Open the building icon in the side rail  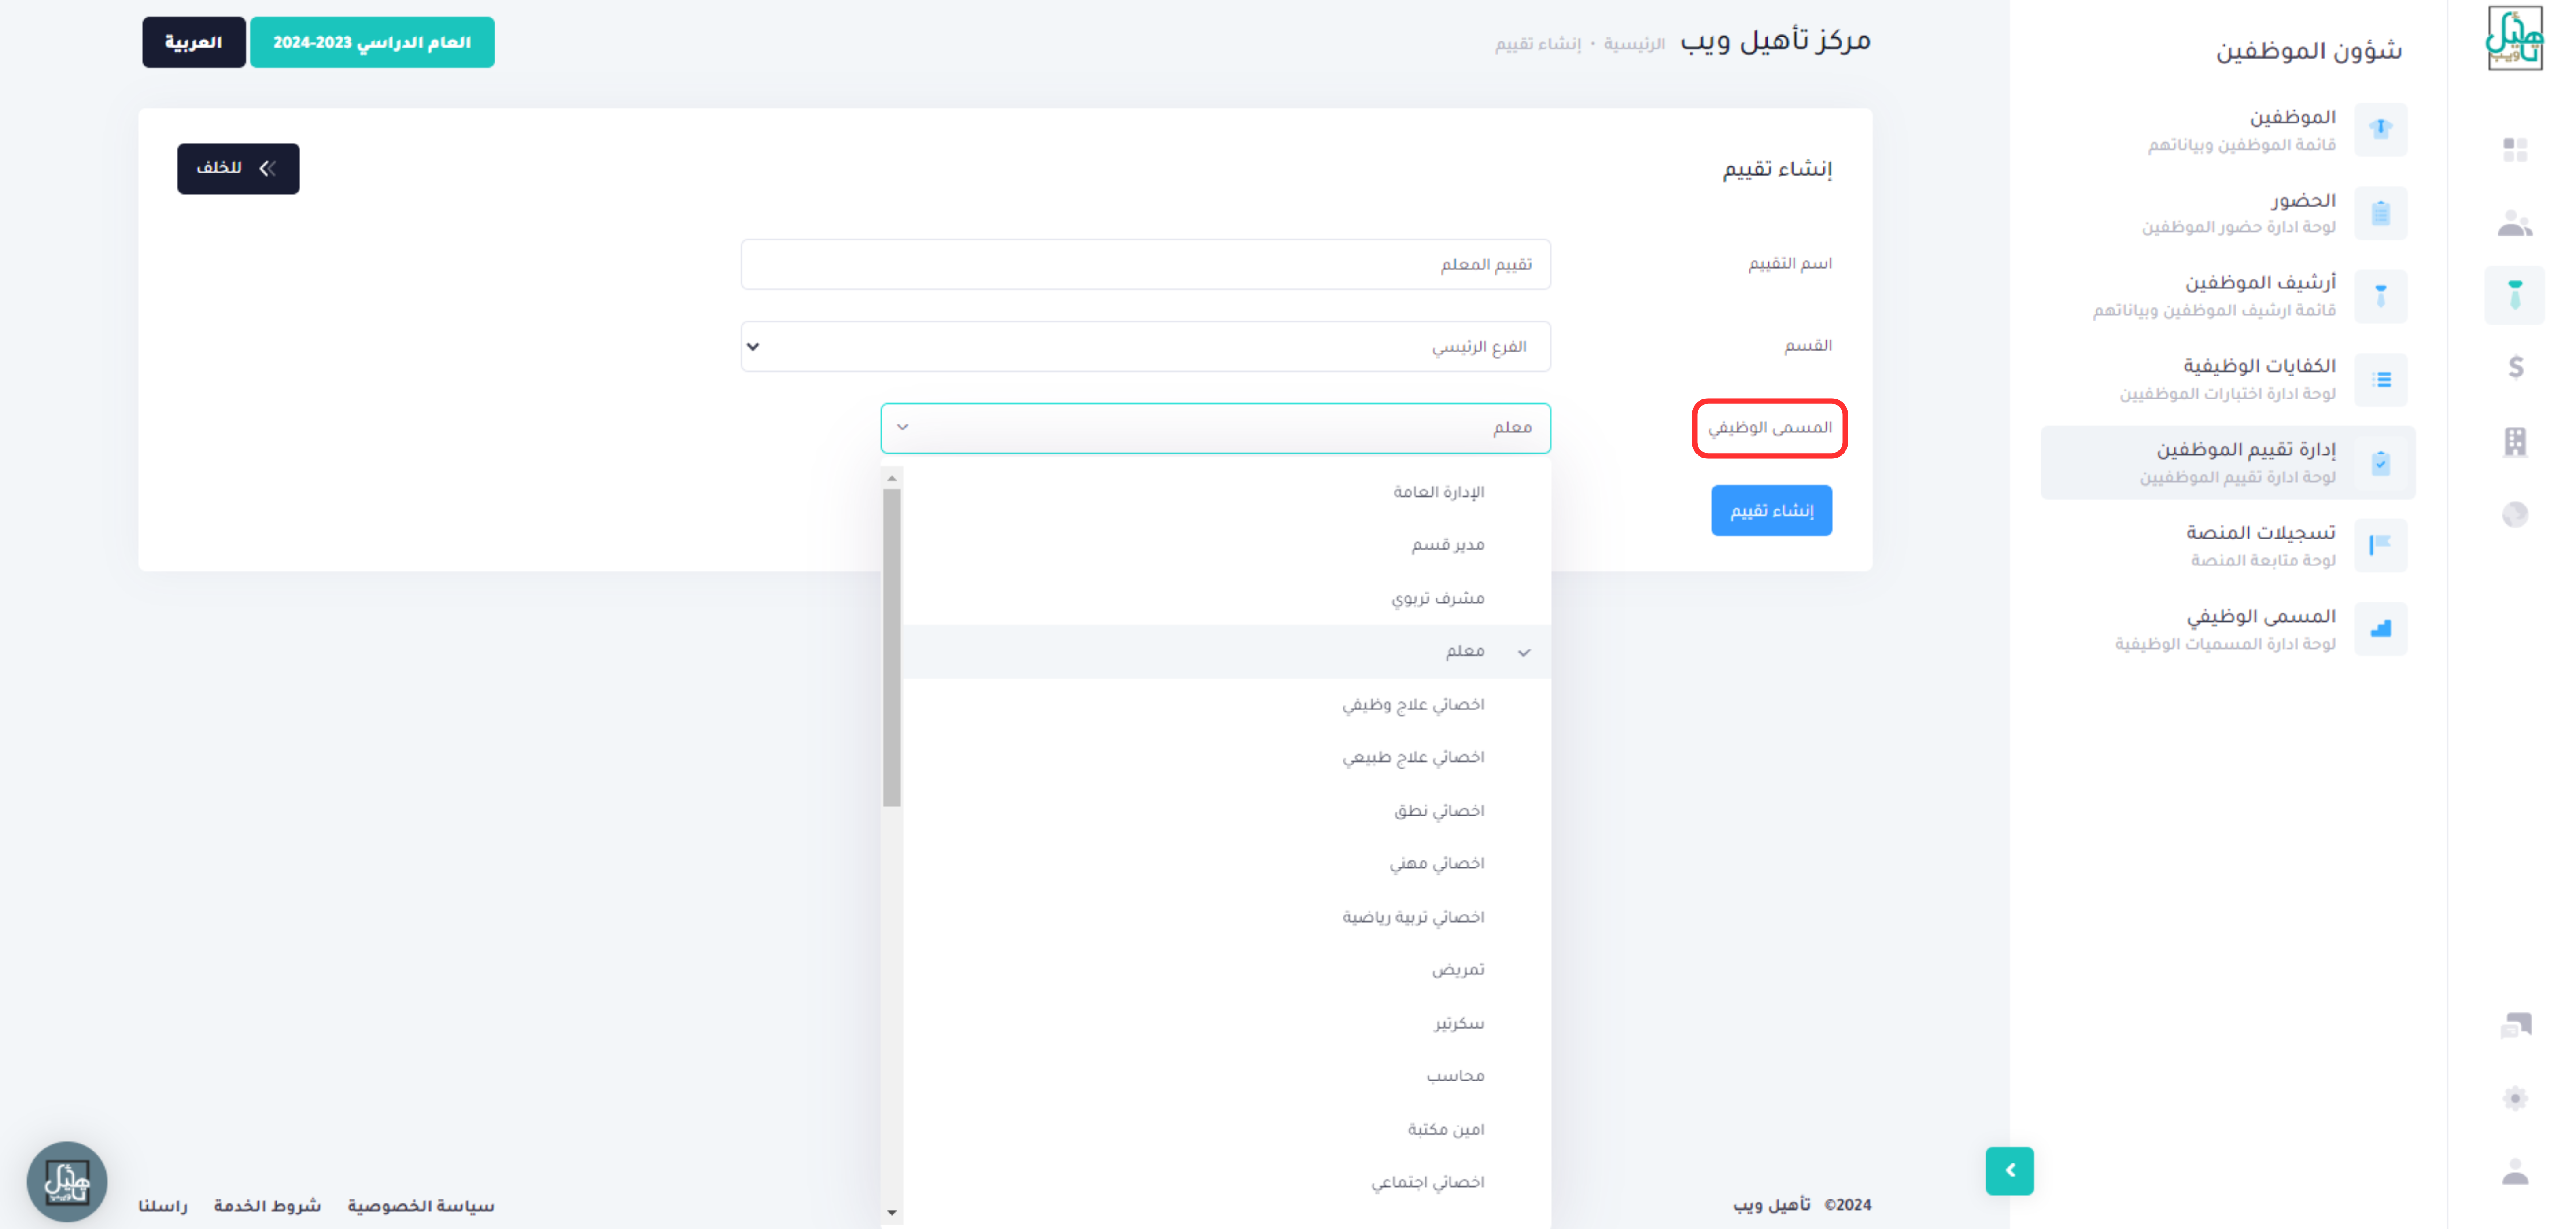(x=2514, y=441)
